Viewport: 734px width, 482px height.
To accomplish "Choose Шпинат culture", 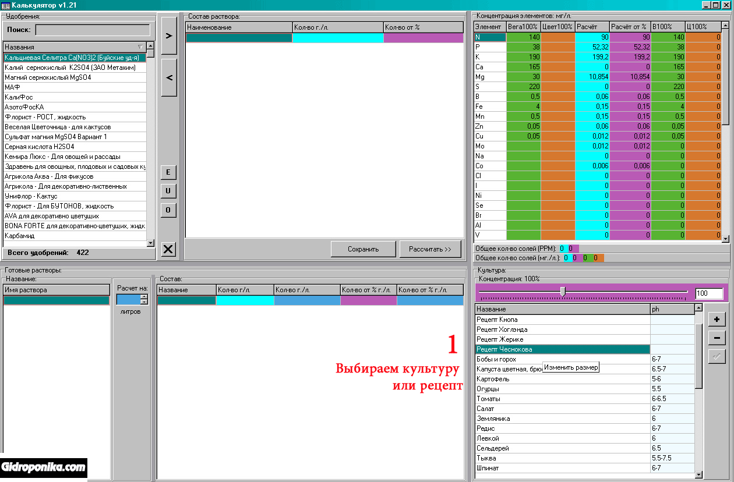I will tap(563, 468).
